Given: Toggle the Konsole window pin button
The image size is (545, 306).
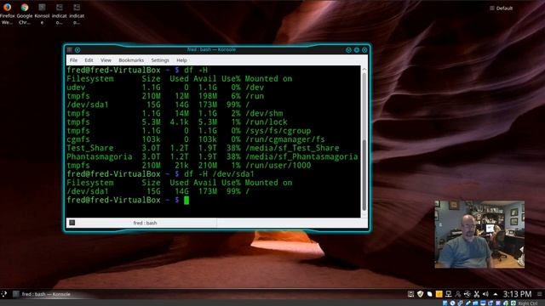Looking at the screenshot, I should pos(77,50).
